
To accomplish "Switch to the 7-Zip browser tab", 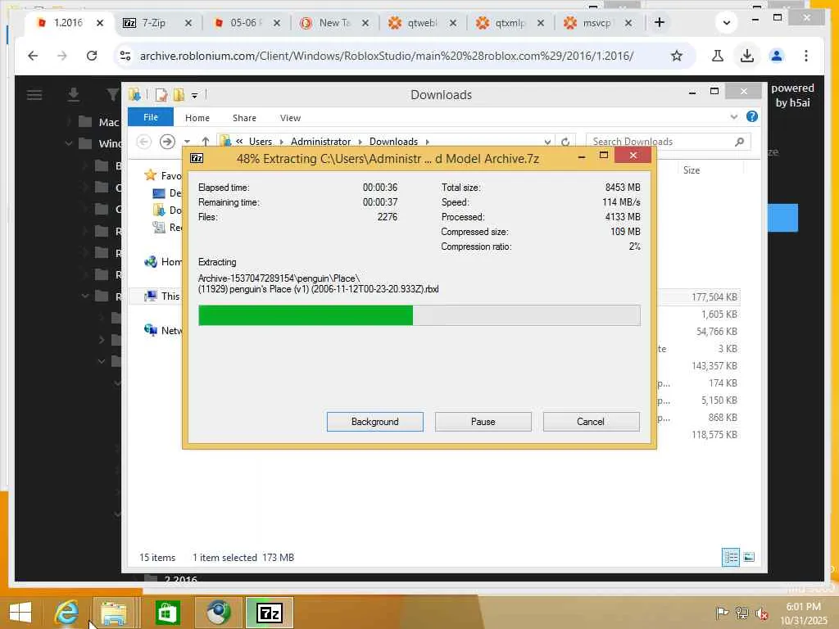I will 153,22.
